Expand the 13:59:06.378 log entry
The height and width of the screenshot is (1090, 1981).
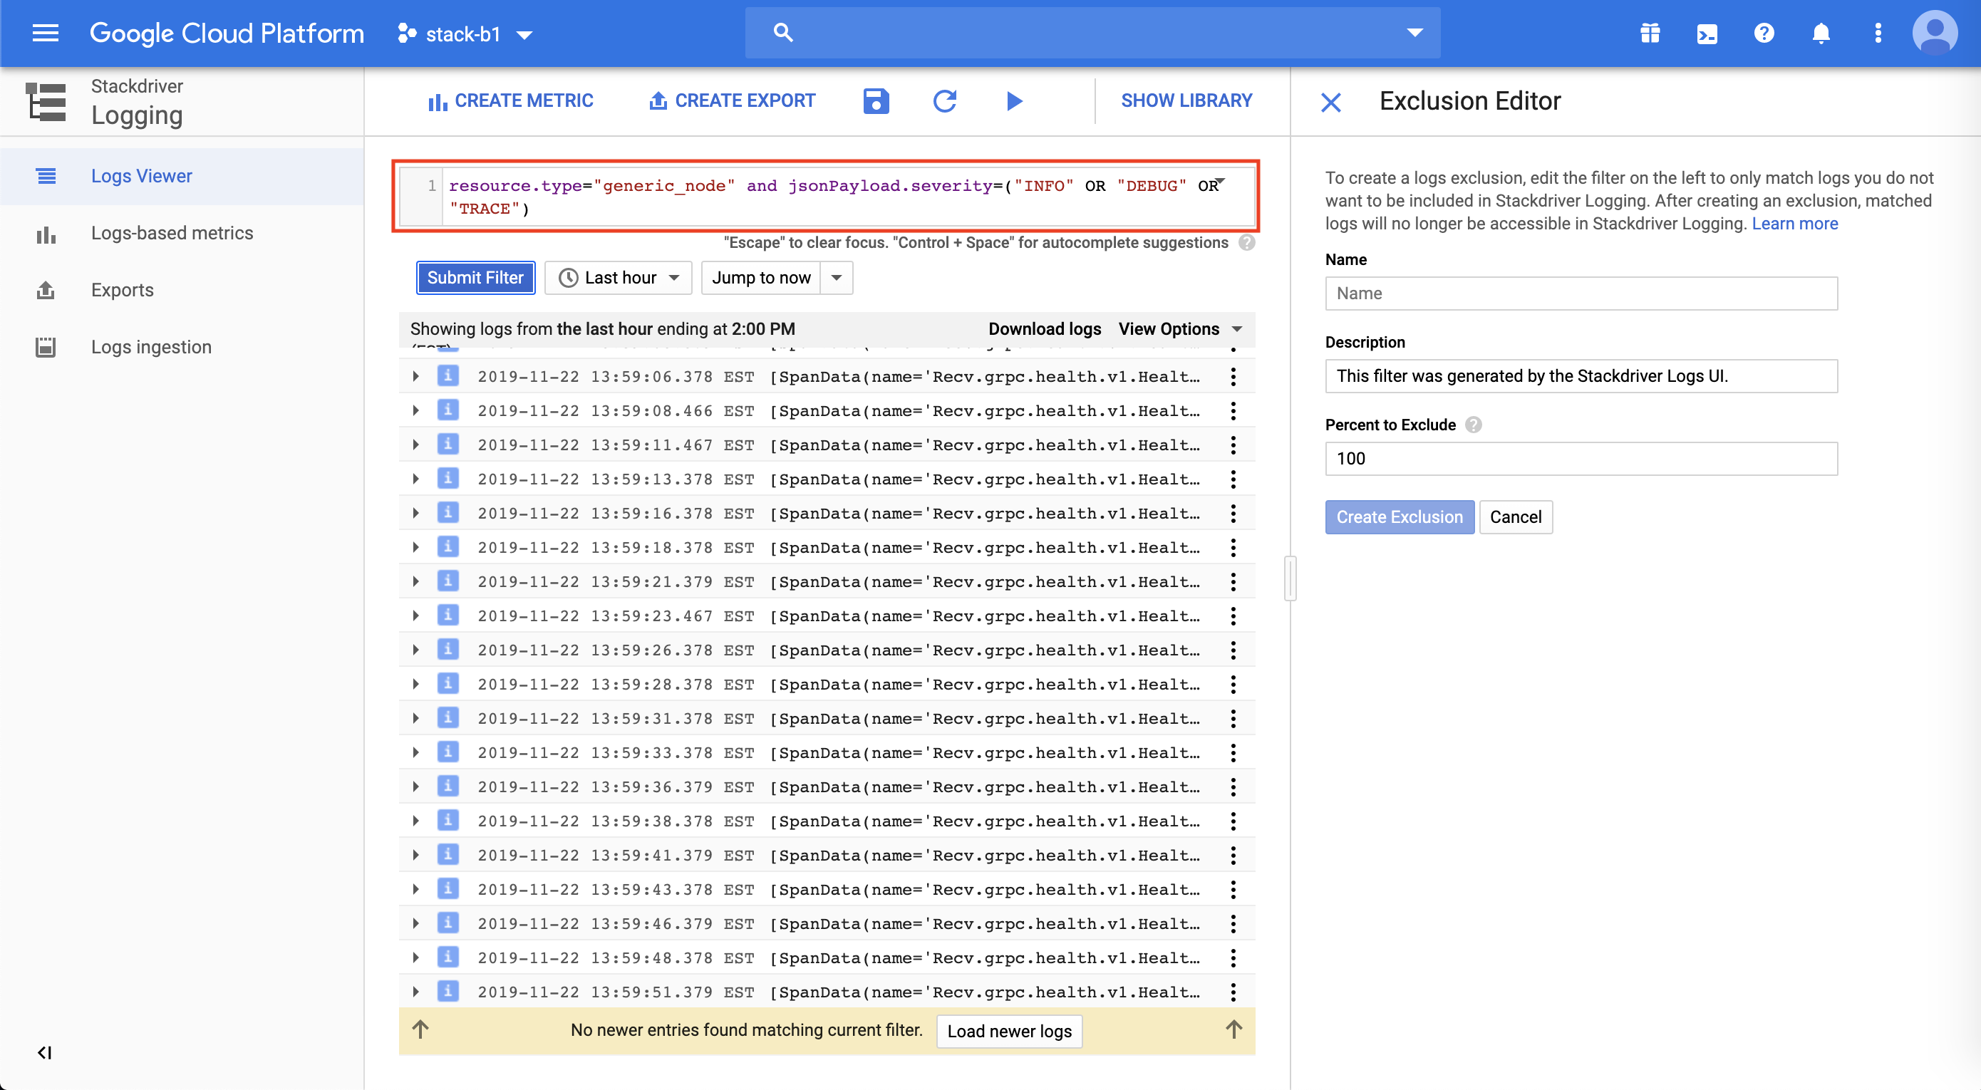click(x=416, y=377)
